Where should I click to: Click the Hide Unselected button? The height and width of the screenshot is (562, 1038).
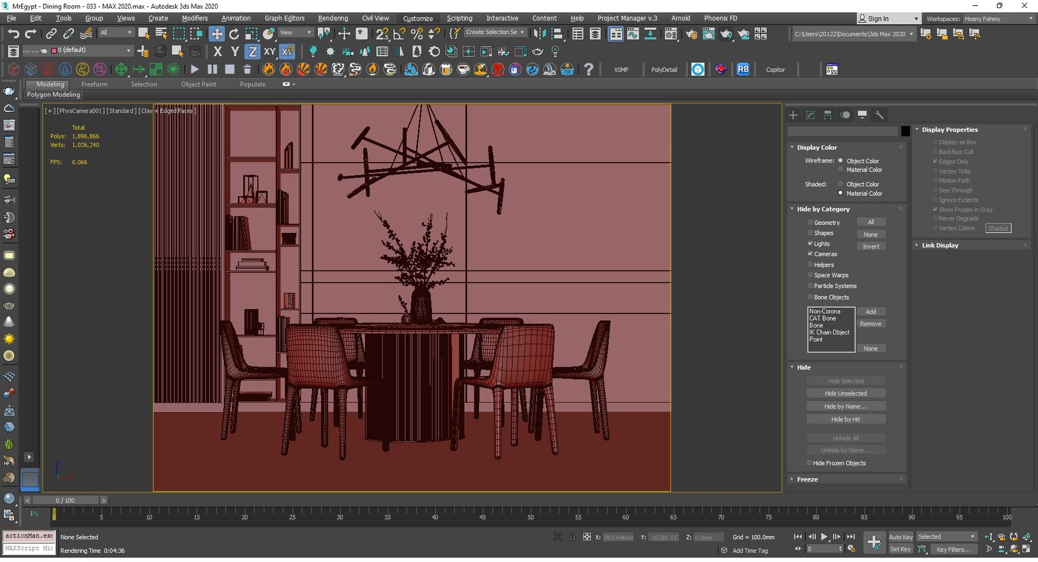(846, 393)
